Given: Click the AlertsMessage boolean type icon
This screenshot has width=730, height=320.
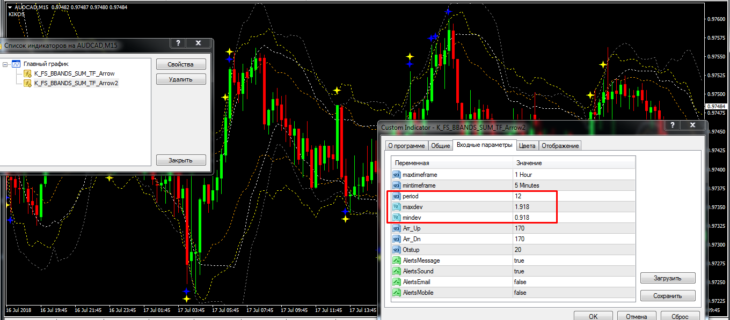Looking at the screenshot, I should point(397,261).
